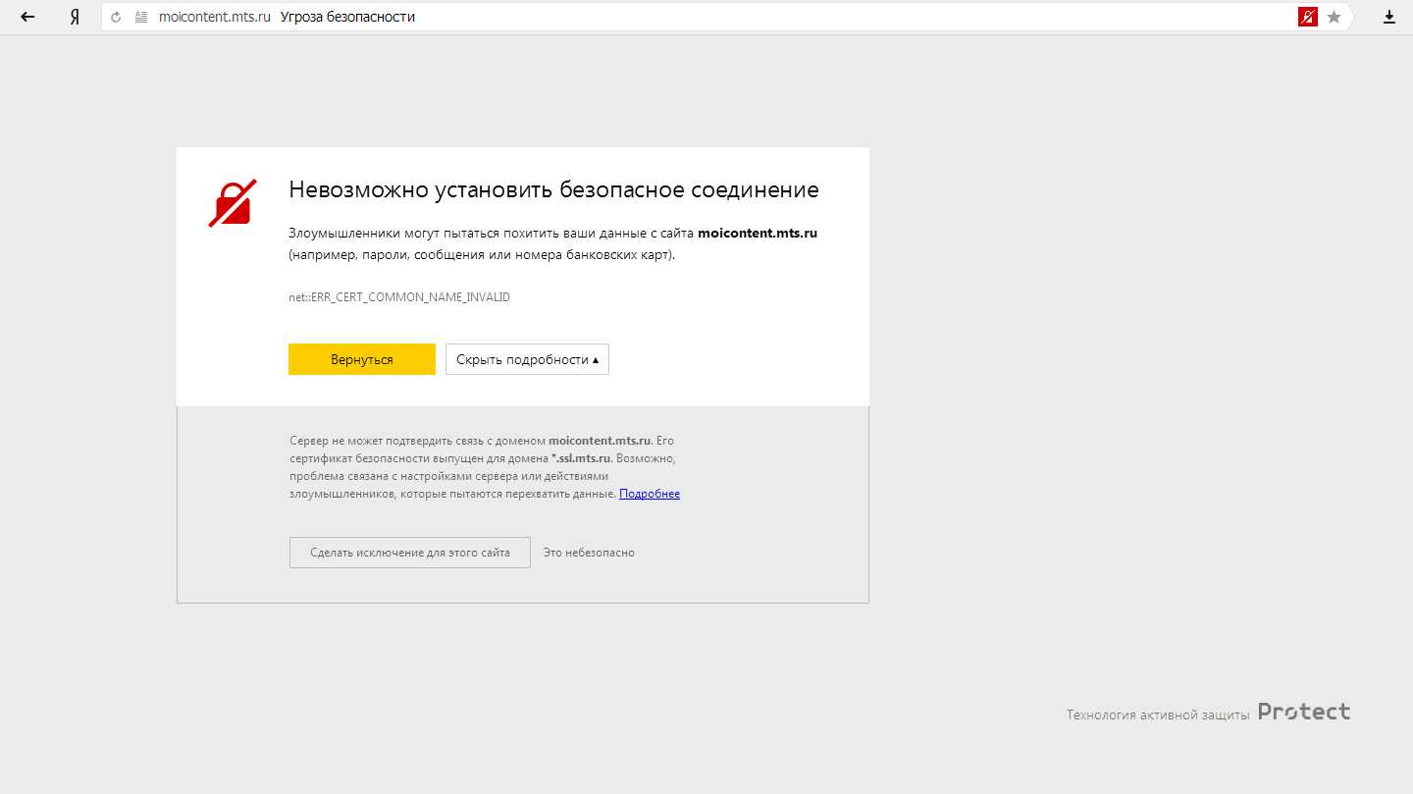Go back using the left arrow
1413x794 pixels.
pyautogui.click(x=27, y=17)
